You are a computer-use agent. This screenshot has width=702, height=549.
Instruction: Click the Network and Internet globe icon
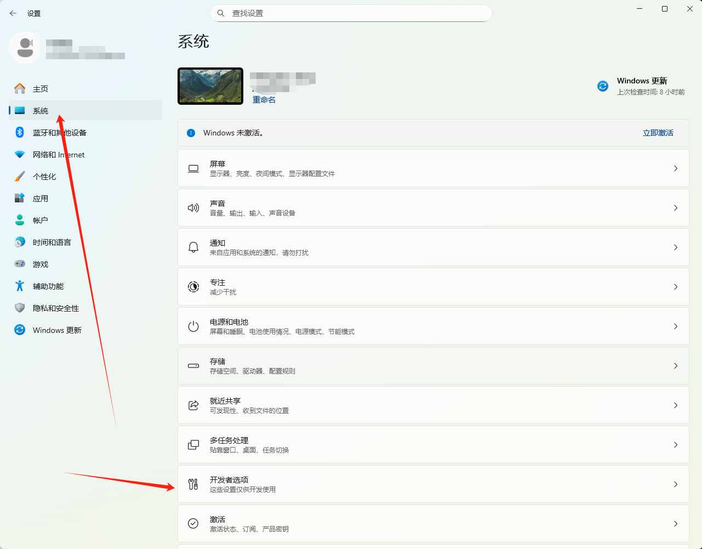pos(18,154)
